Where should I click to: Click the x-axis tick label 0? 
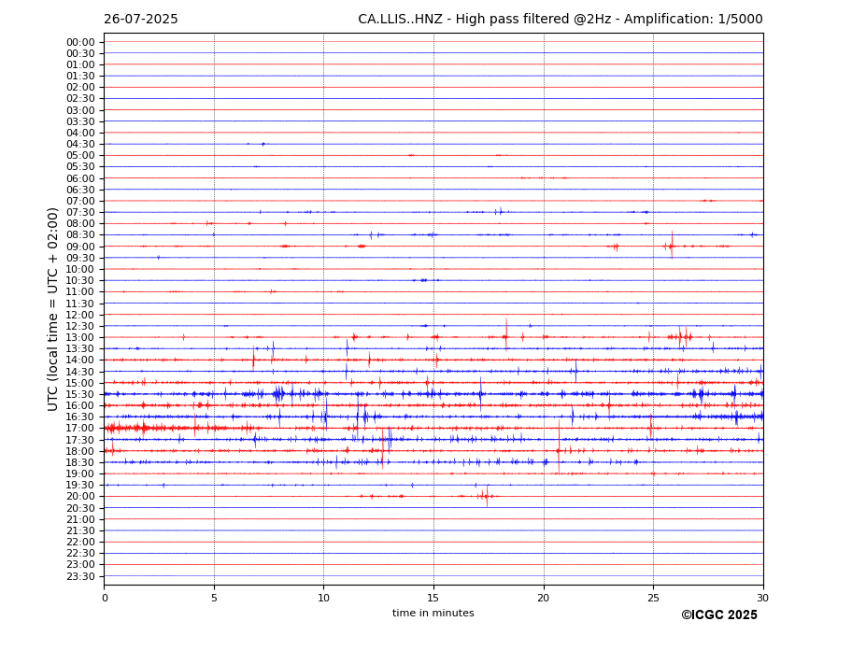pyautogui.click(x=105, y=598)
